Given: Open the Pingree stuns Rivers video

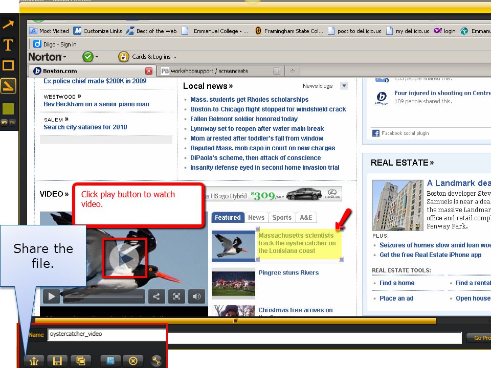Looking at the screenshot, I should point(288,272).
